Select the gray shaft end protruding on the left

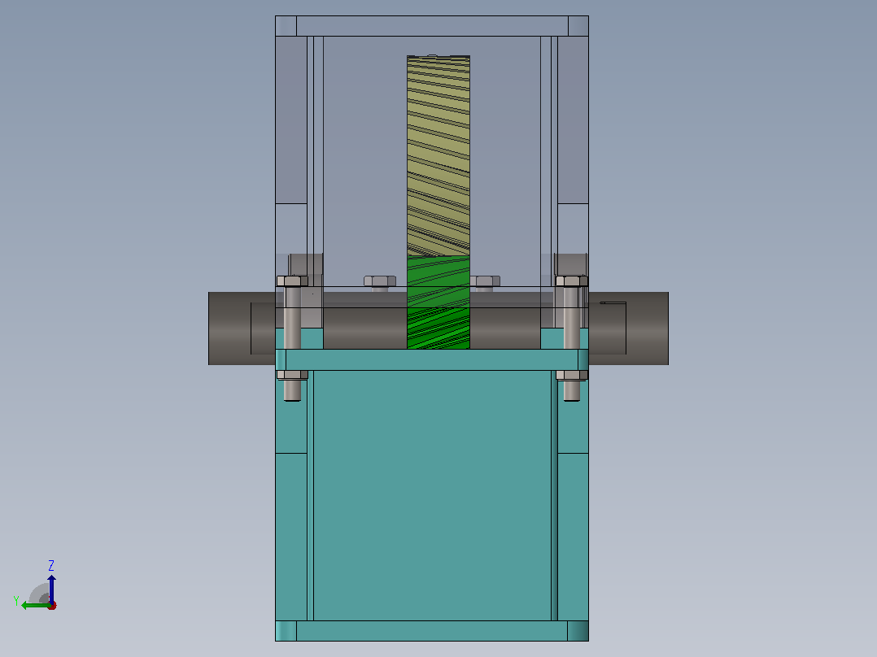[x=242, y=328]
